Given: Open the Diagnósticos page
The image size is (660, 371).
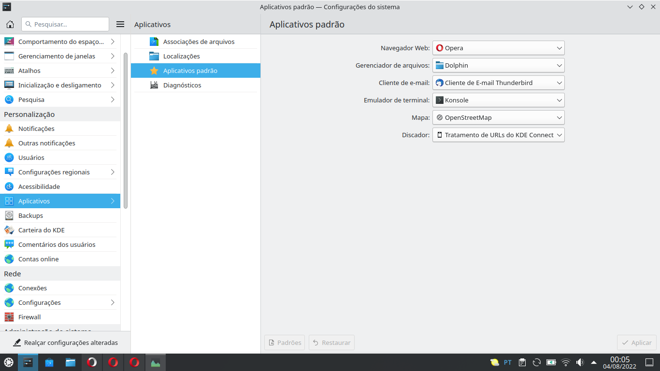Looking at the screenshot, I should pos(196,85).
